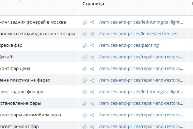Image resolution: width=193 pixels, height=129 pixels.
Task: Click the paperclip icon in the 'становление фары' row
Action: [x=85, y=103]
